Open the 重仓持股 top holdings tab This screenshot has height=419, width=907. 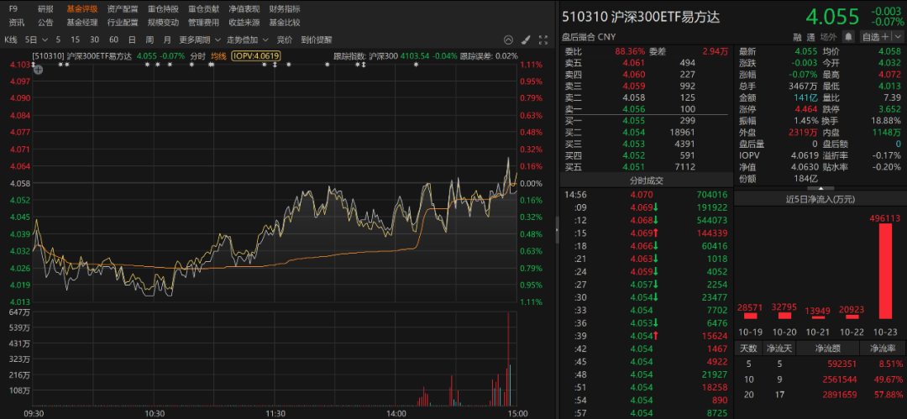coord(163,9)
